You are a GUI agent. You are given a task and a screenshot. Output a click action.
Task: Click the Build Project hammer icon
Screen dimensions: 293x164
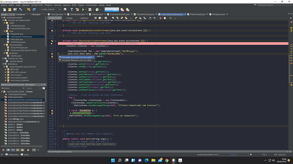pyautogui.click(x=72, y=9)
